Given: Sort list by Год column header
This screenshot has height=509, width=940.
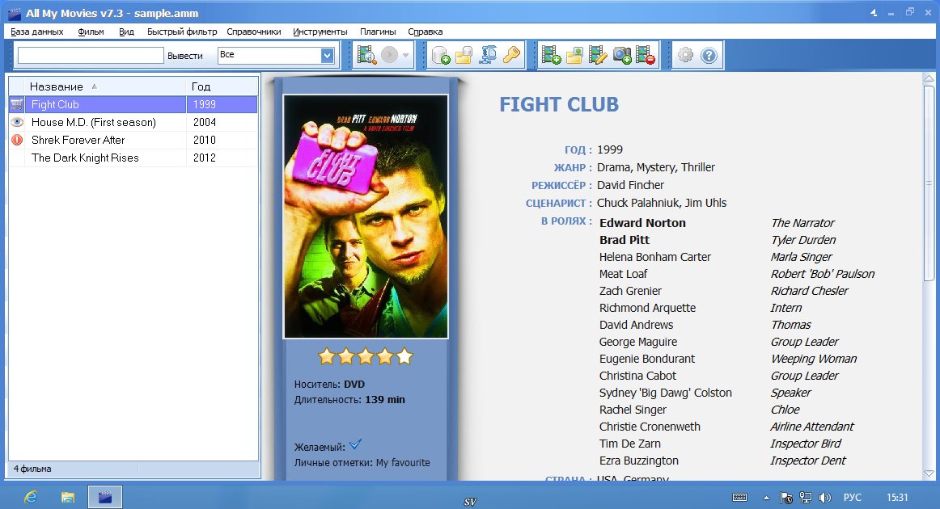Looking at the screenshot, I should (222, 86).
